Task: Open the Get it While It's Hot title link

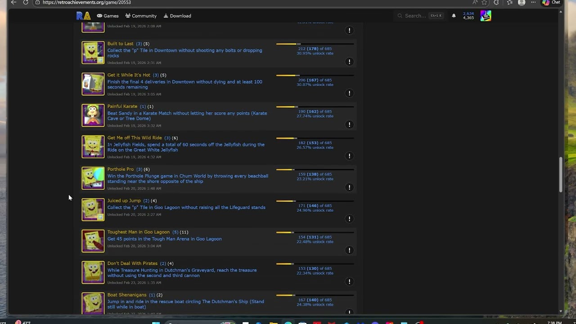Action: [x=129, y=75]
